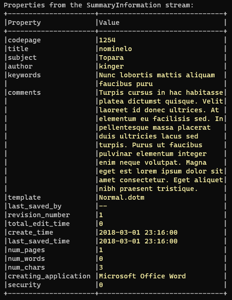232x300 pixels.
Task: Click the revision_number property label
Action: click(x=39, y=215)
